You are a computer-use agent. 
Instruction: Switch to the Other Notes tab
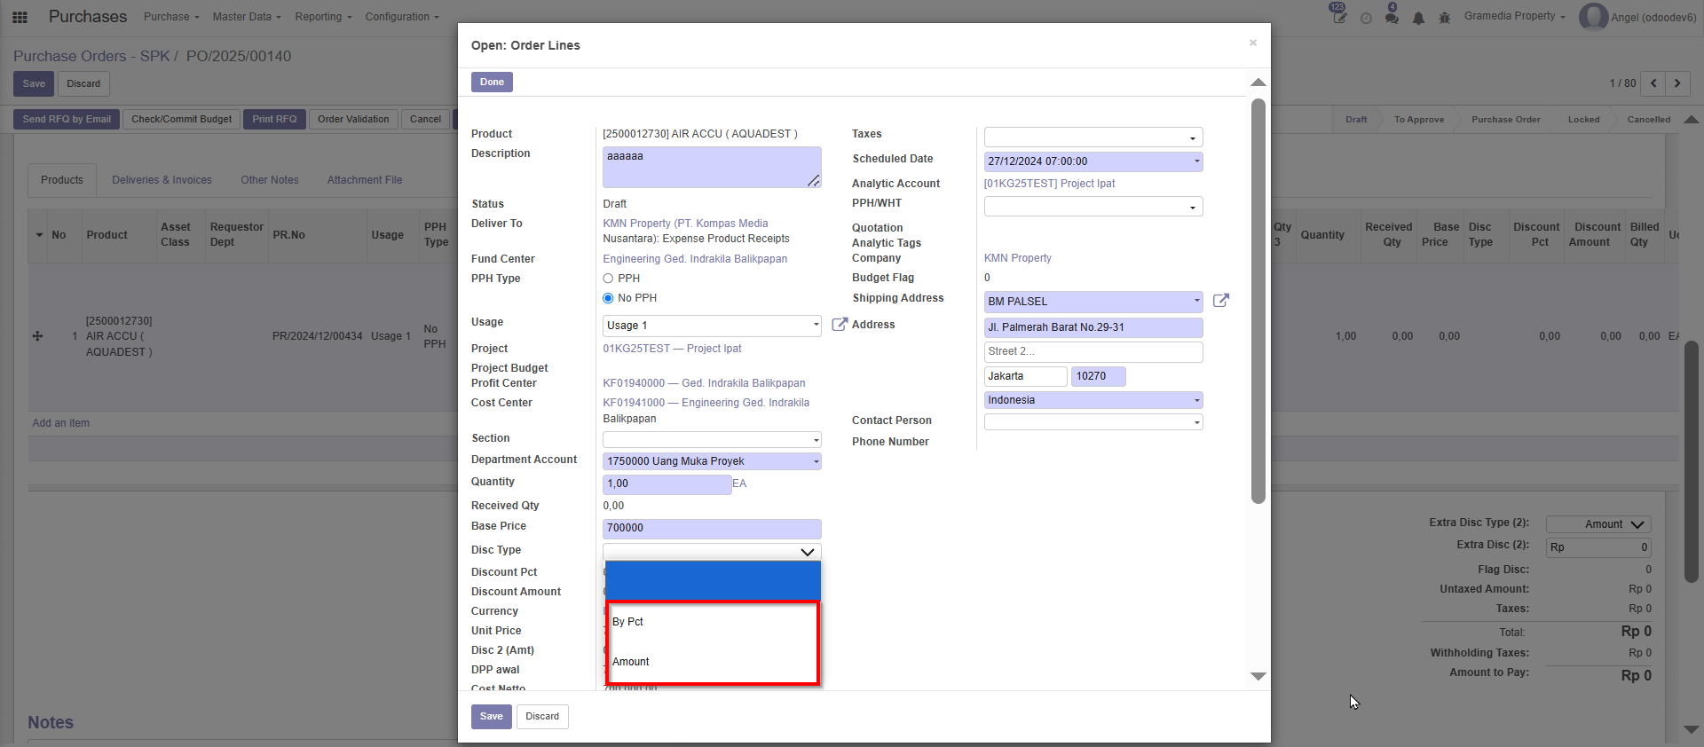[270, 180]
